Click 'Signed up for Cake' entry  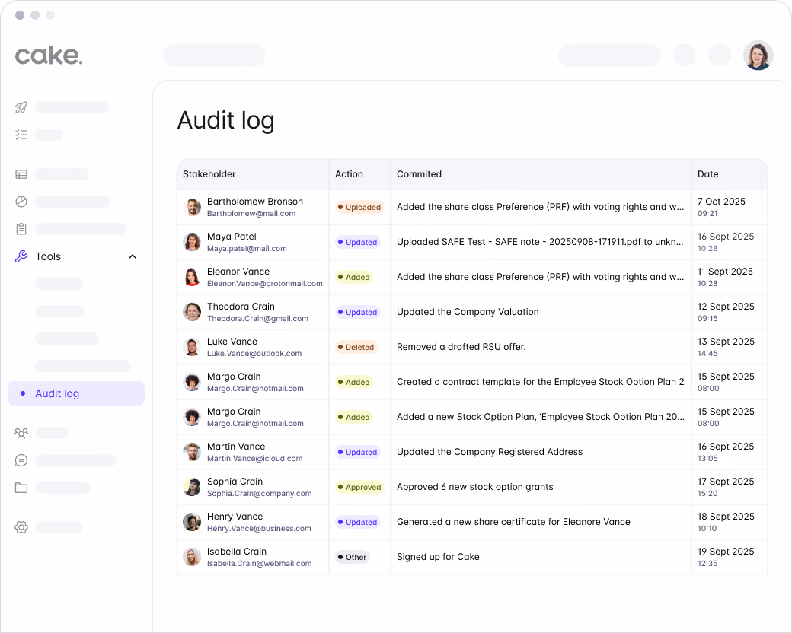[x=438, y=557]
